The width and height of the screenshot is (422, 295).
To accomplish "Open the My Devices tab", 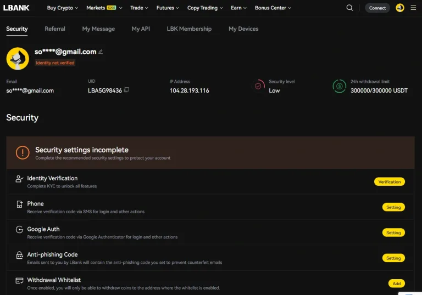I will pyautogui.click(x=243, y=29).
